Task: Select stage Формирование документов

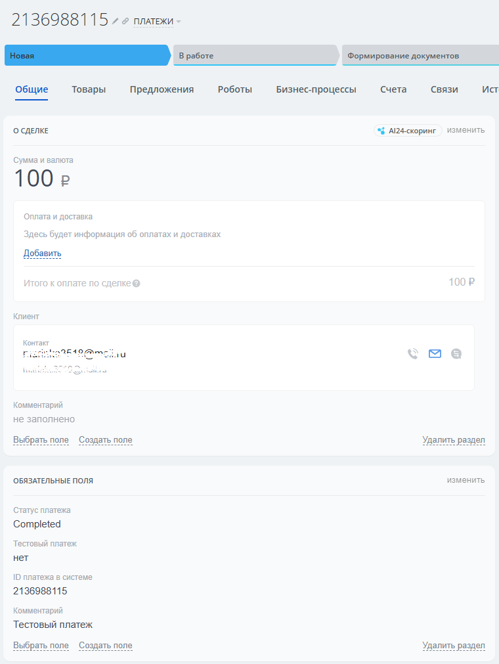Action: (x=418, y=56)
